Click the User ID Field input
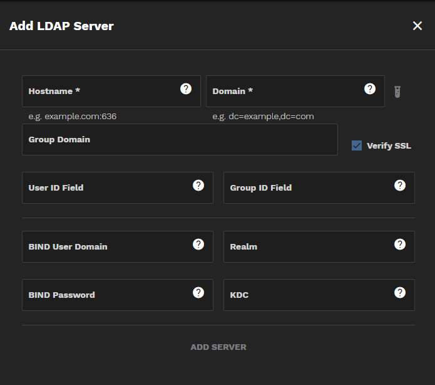 point(106,188)
